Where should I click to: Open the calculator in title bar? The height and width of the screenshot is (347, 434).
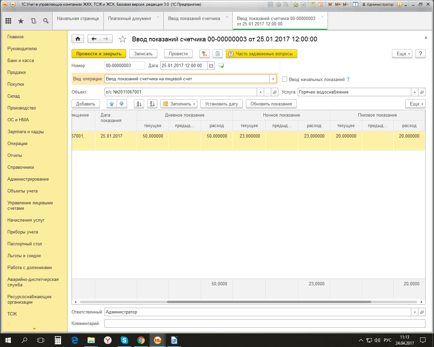312,4
